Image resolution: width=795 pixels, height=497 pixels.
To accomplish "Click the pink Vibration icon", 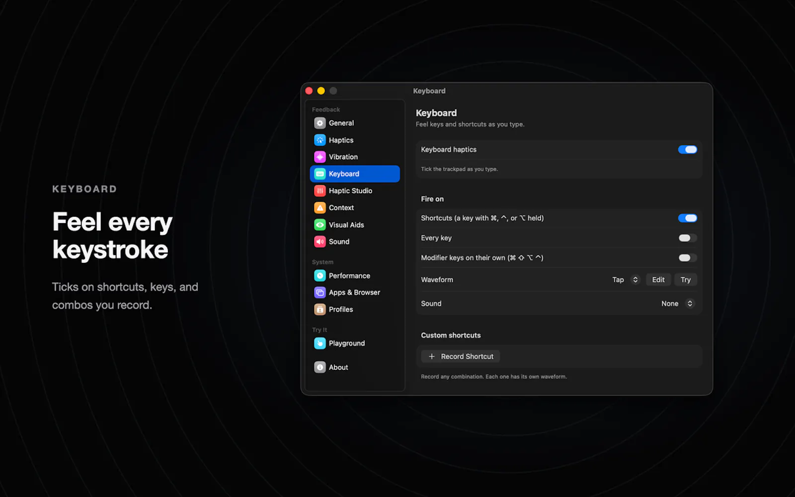I will tap(320, 157).
